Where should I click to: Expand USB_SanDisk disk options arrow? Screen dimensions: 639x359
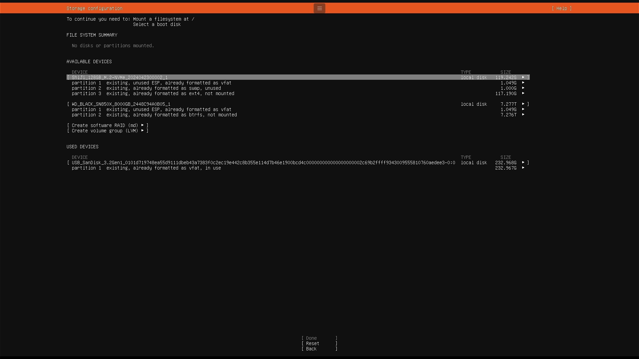click(x=523, y=163)
